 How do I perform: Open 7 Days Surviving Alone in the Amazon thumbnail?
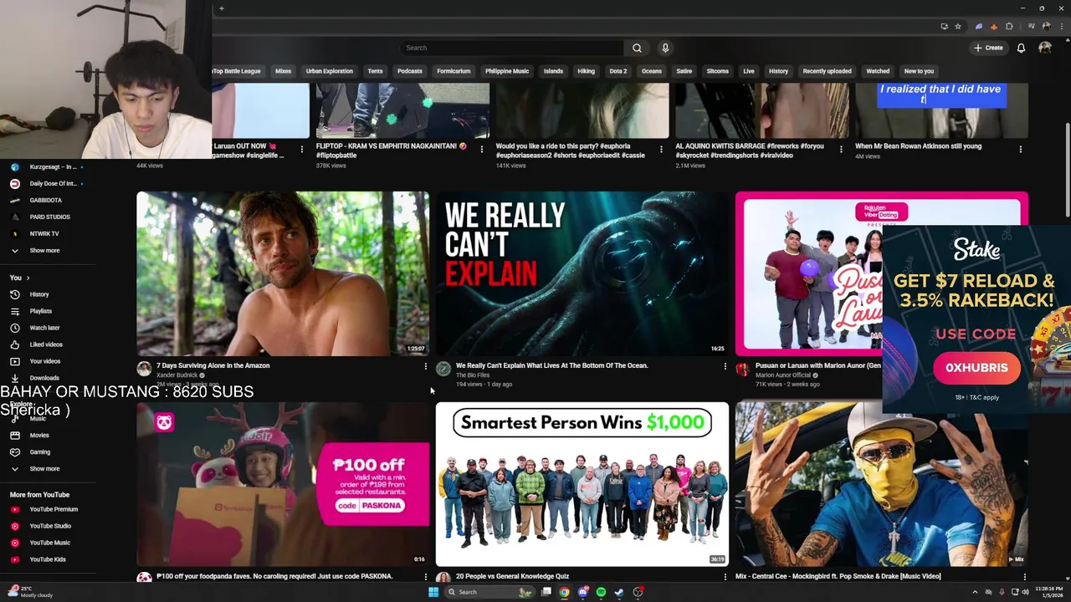(x=283, y=274)
